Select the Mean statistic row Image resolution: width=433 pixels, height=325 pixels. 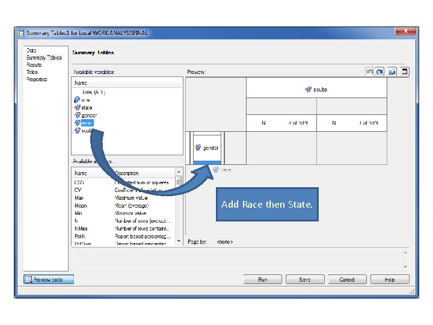pyautogui.click(x=123, y=206)
